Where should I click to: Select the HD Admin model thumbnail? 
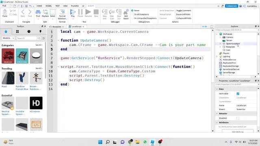(x=36, y=103)
